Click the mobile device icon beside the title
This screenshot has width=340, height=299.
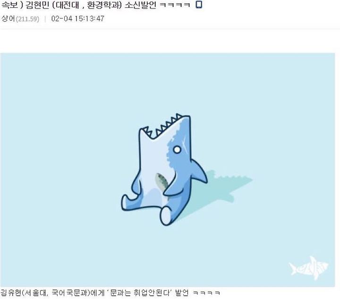pyautogui.click(x=199, y=5)
